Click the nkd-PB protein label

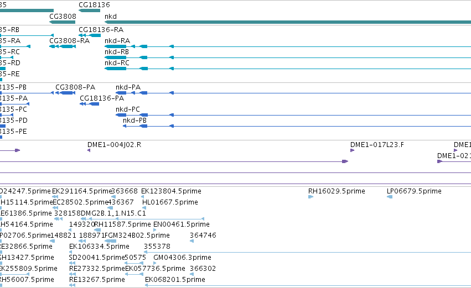coord(134,121)
